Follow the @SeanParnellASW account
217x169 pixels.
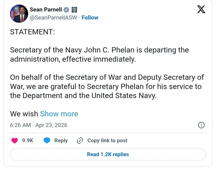pyautogui.click(x=90, y=17)
